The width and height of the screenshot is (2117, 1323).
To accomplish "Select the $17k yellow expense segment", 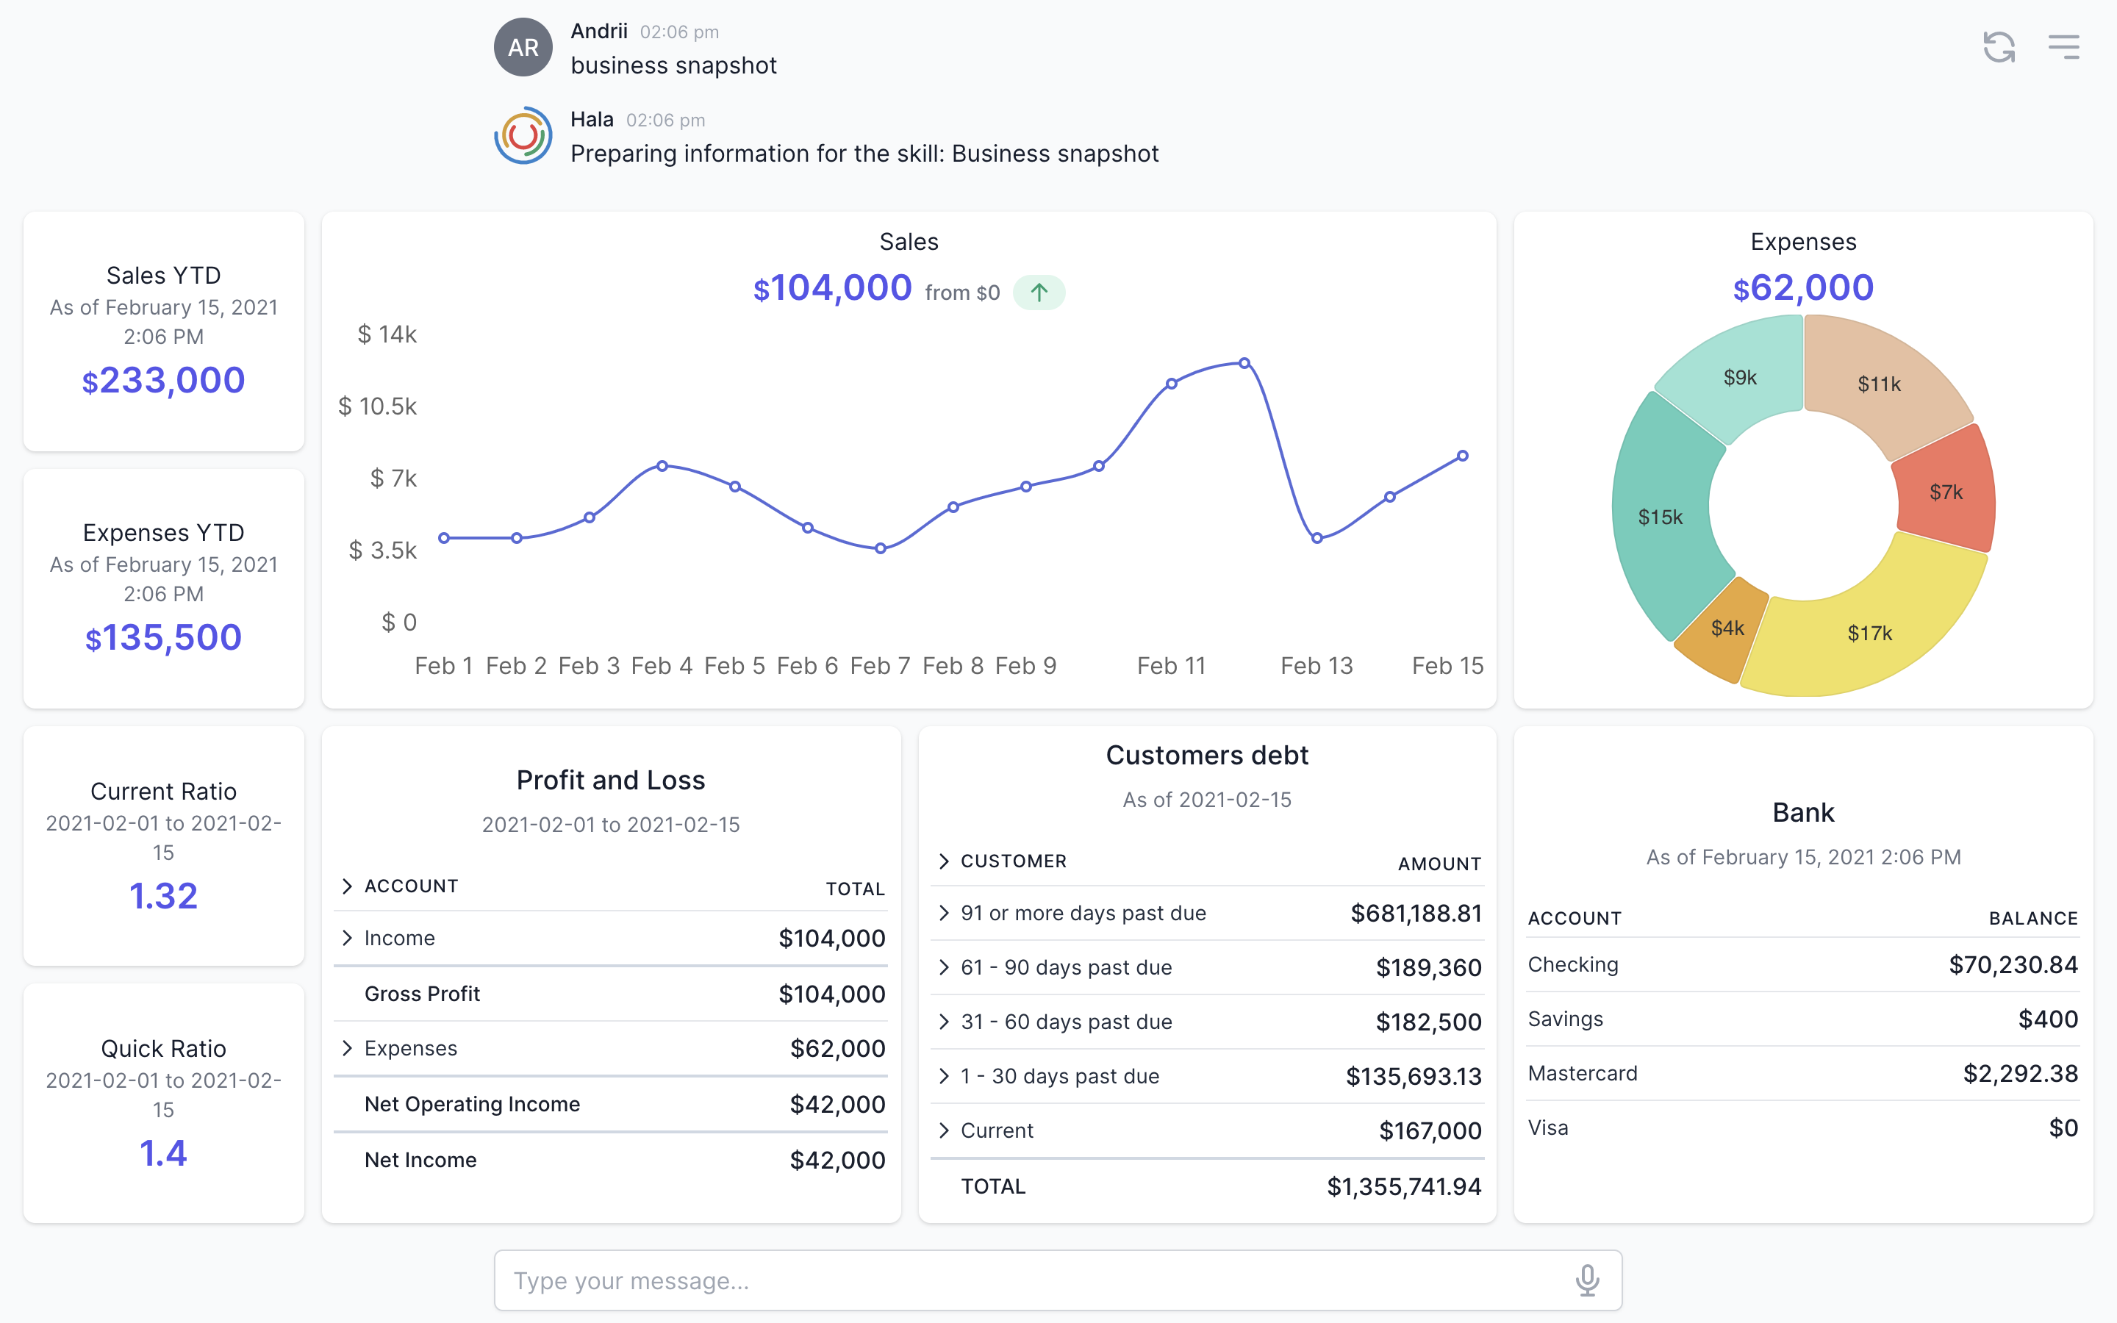I will [1869, 633].
